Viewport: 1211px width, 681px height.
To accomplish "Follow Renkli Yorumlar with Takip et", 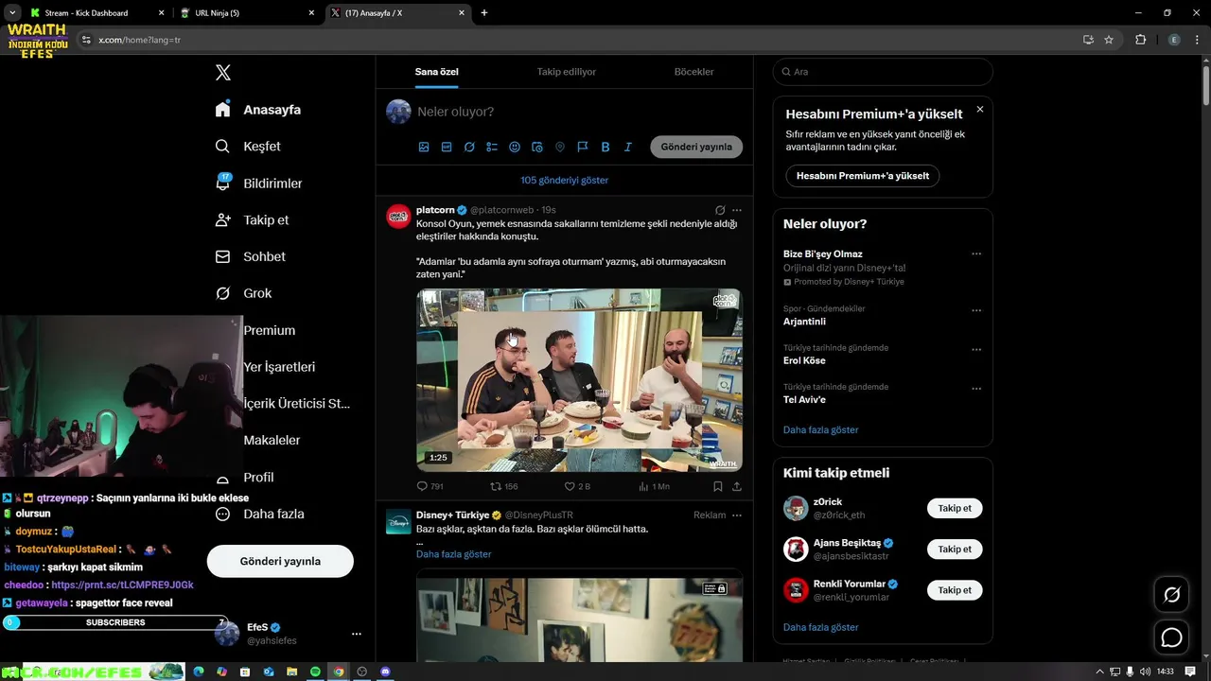I will click(955, 589).
